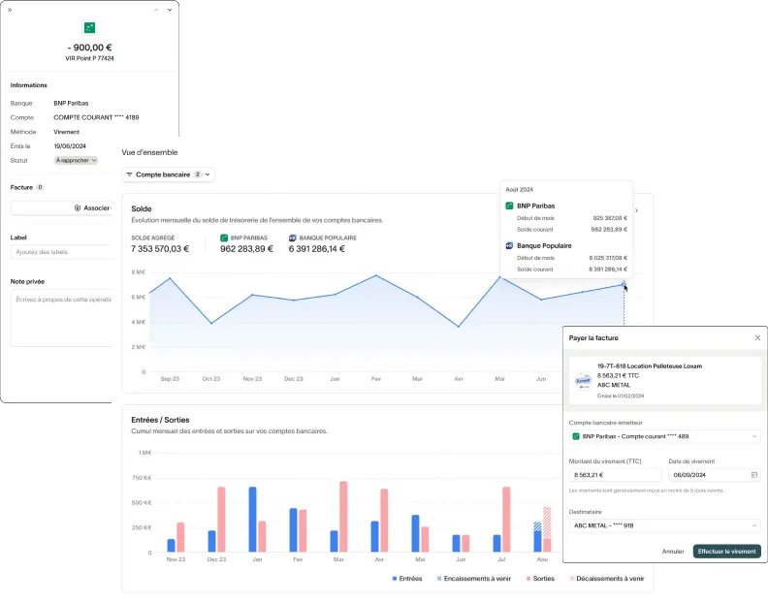
Task: Click right chevron next to the Solde tooltip
Action: tap(637, 210)
